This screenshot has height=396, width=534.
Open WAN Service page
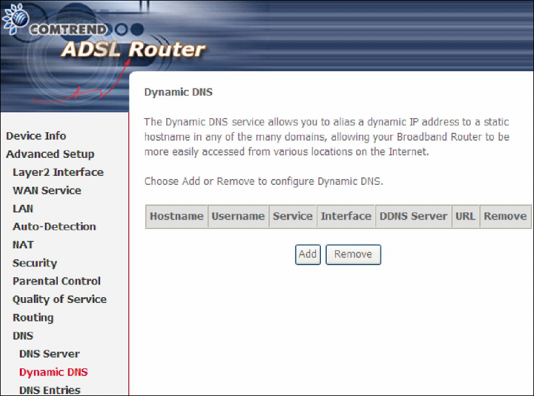(x=47, y=191)
